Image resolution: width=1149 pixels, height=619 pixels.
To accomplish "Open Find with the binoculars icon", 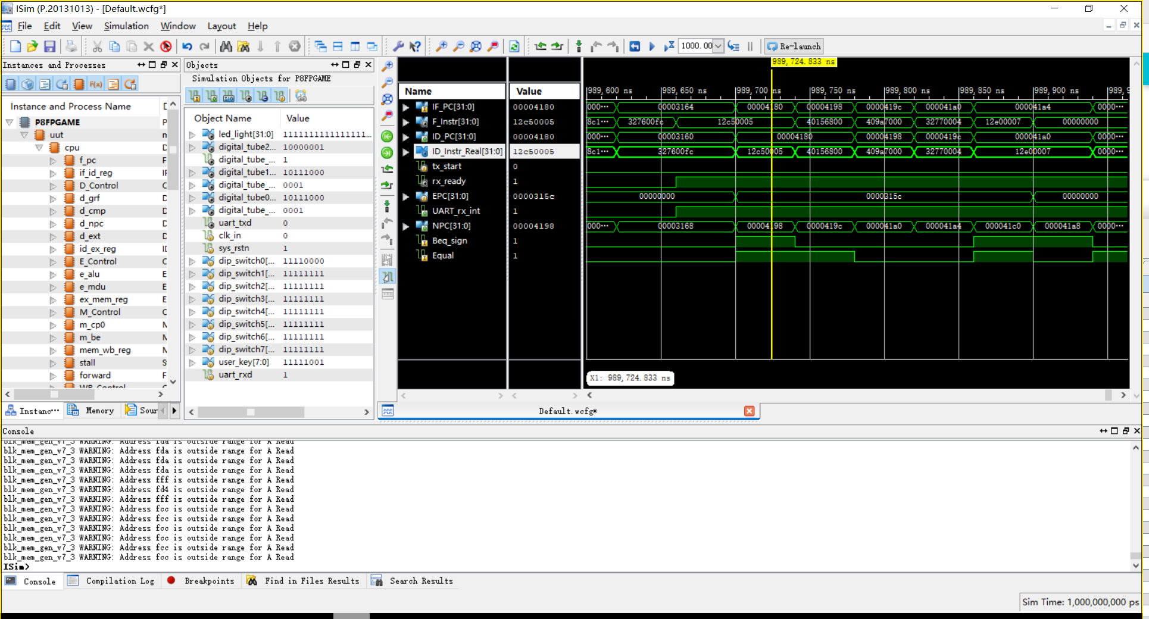I will click(226, 46).
